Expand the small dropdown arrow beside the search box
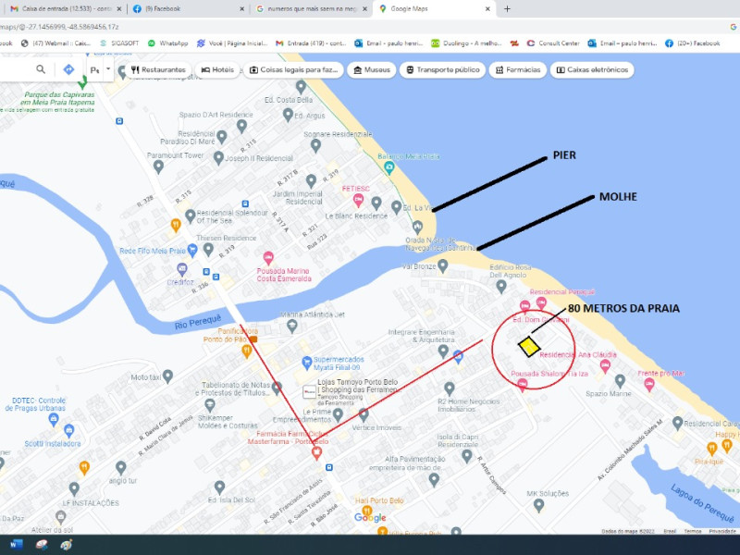Screen dimensions: 740x555 (108, 68)
